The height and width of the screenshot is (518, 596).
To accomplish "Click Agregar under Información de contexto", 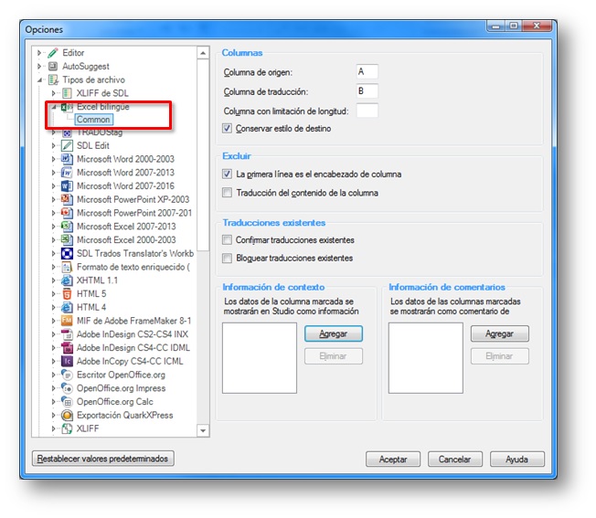I will 334,333.
